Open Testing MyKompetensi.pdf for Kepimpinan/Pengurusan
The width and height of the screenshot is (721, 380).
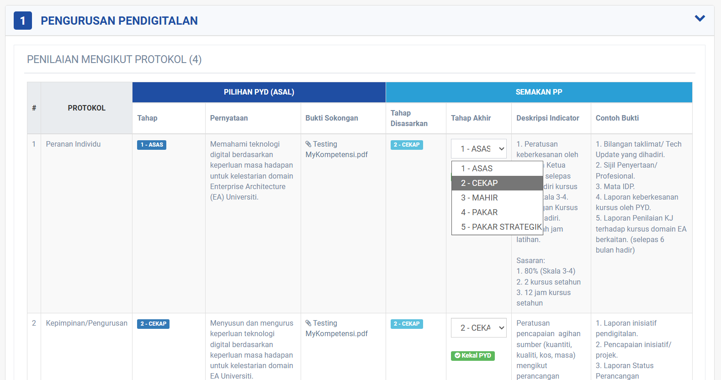point(337,328)
